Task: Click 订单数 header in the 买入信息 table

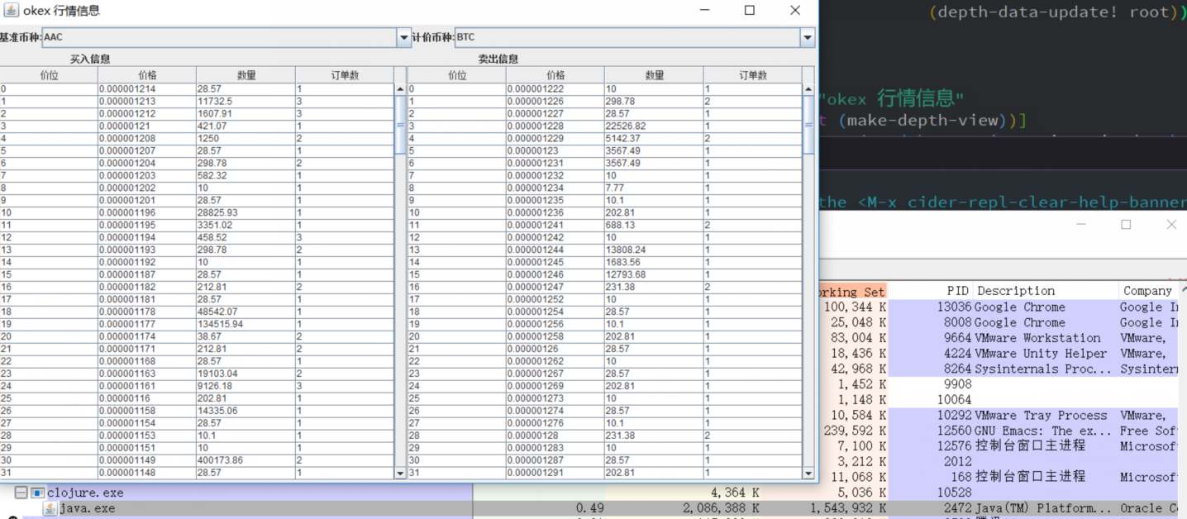Action: [345, 75]
